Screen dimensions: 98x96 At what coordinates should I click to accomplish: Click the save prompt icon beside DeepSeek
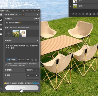(x=32, y=60)
